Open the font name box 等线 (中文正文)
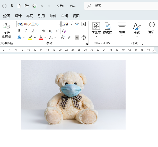Image resolution: width=158 pixels, height=147 pixels. (x=38, y=24)
